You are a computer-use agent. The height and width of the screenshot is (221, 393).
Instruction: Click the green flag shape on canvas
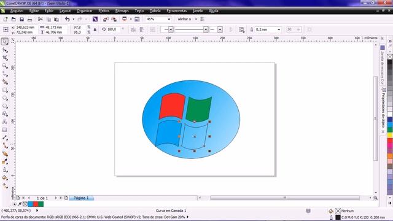(198, 109)
